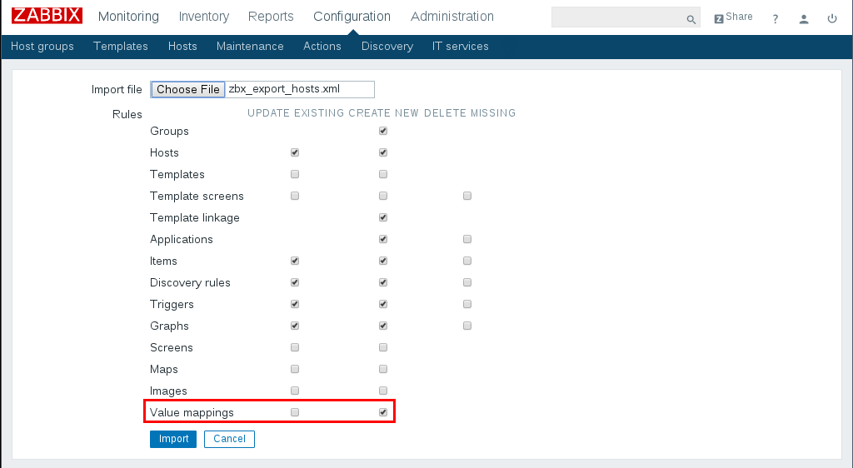Uncheck Triggers create new checkbox
The image size is (853, 468).
[x=383, y=305]
